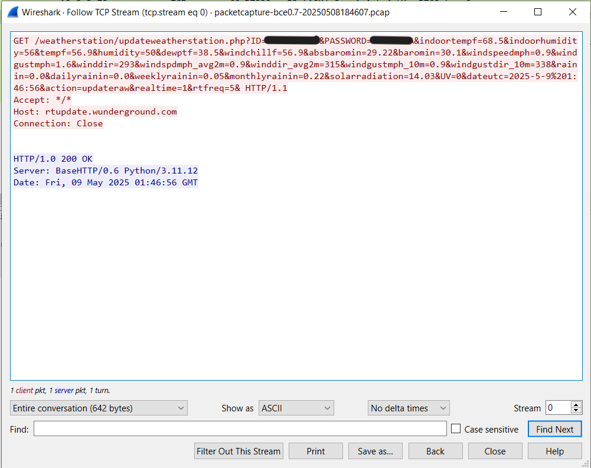Click the HTTP/1.0 200 OK response line

(x=53, y=159)
